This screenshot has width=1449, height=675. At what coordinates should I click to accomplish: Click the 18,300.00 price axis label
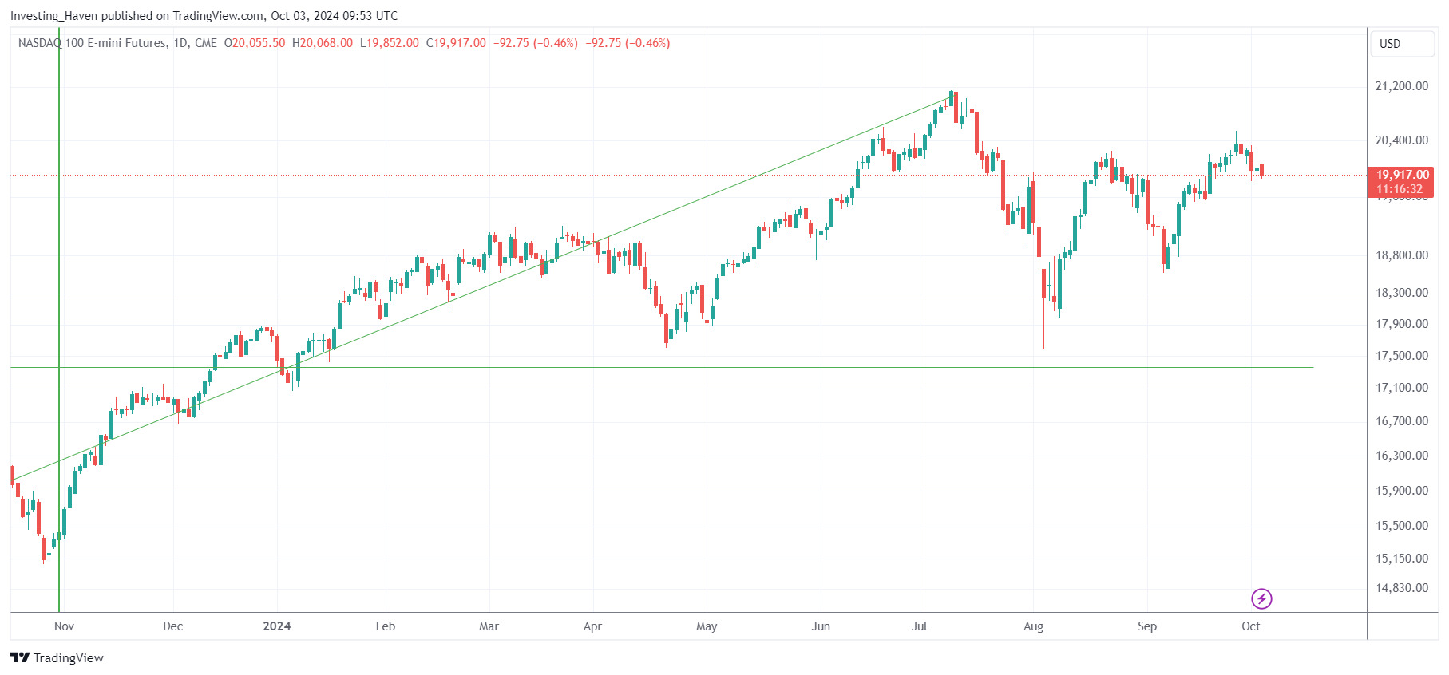1402,293
